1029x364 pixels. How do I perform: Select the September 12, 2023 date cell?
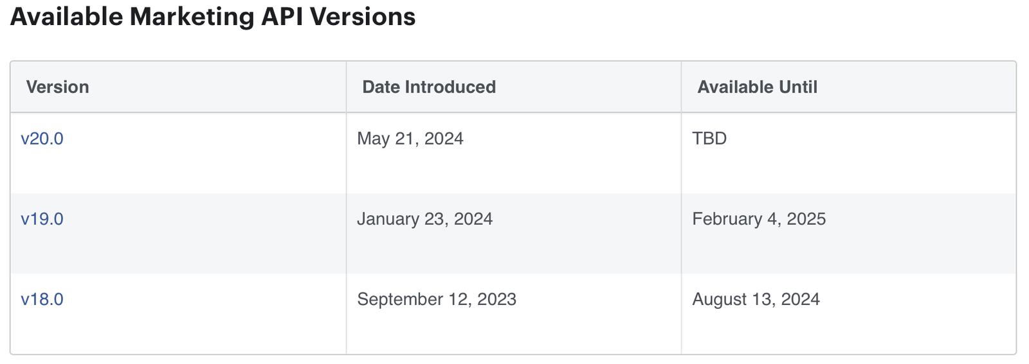(437, 299)
